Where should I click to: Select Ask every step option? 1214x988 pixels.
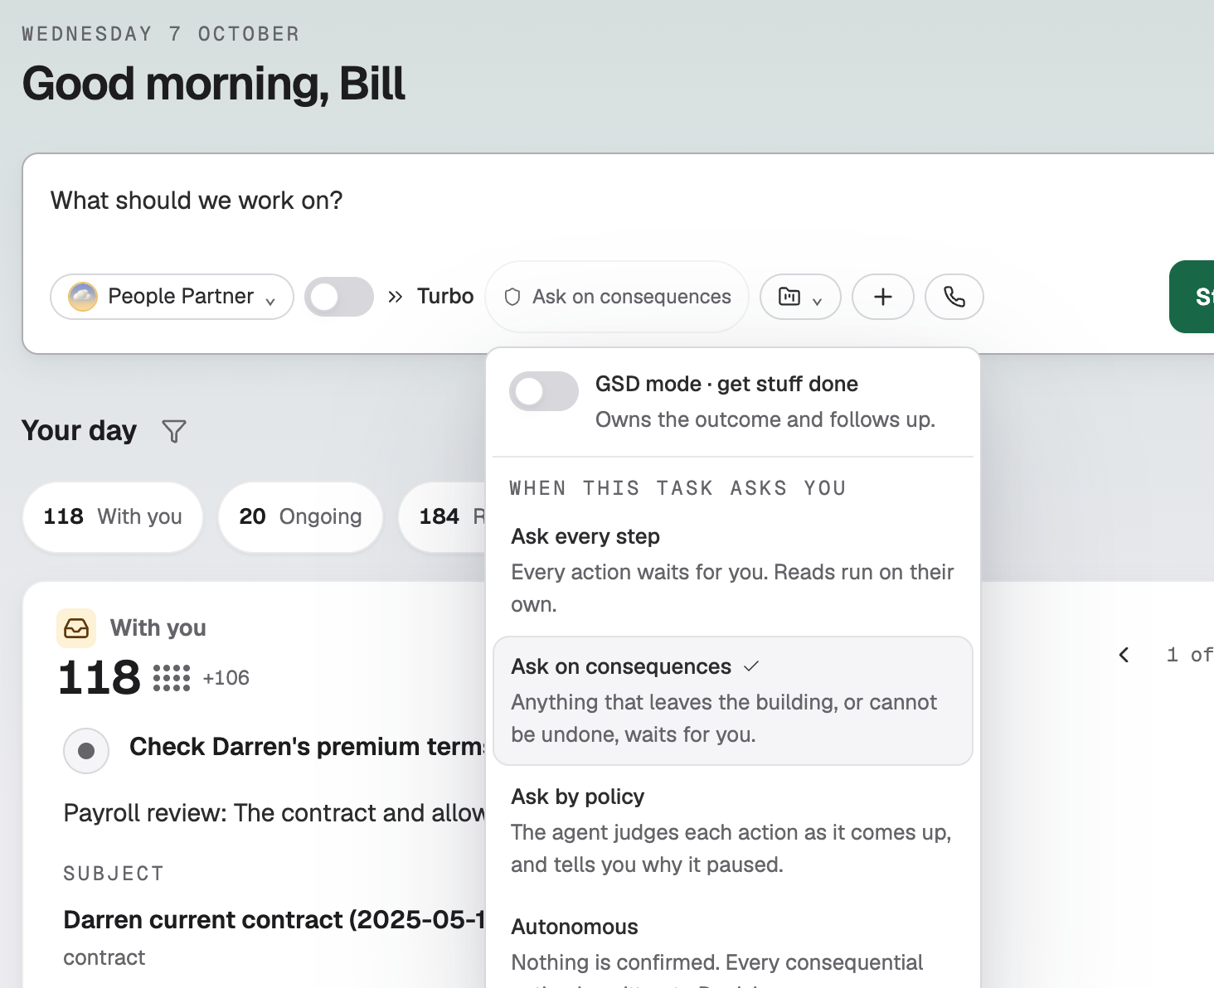coord(732,570)
